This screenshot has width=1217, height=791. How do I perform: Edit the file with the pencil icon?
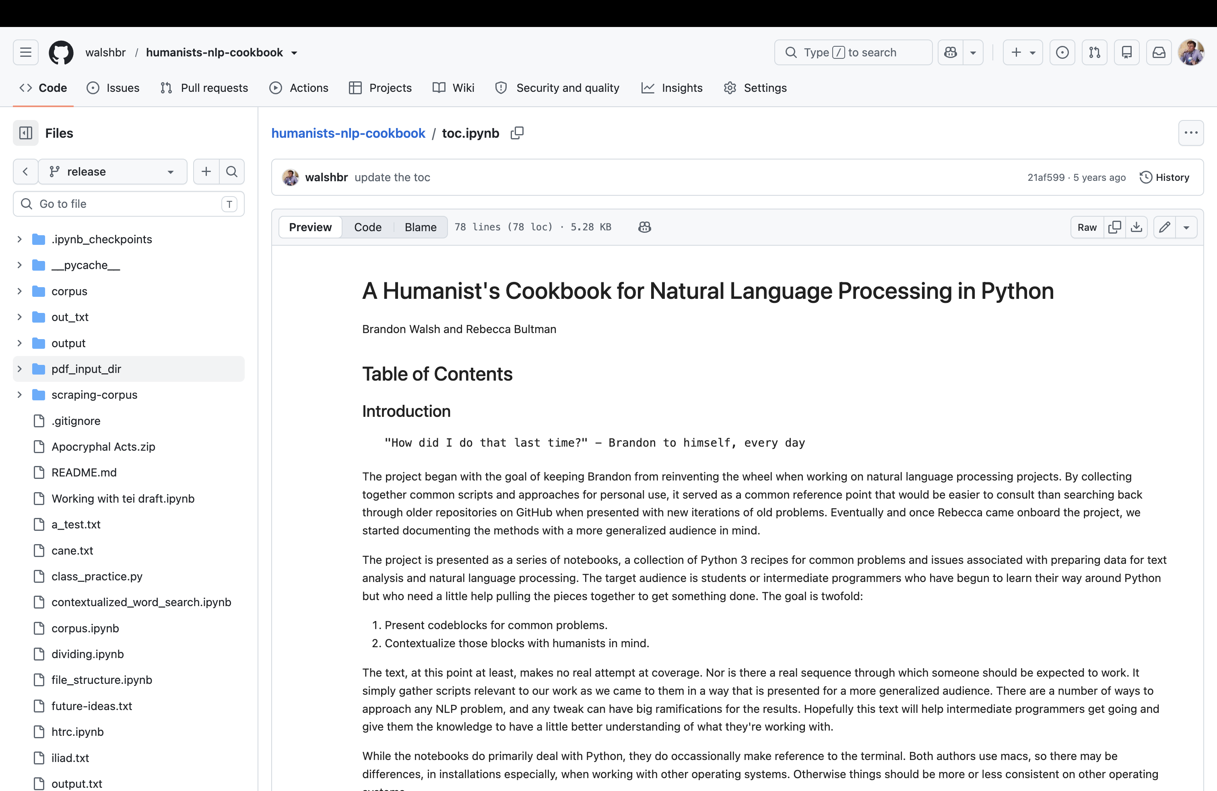point(1164,227)
